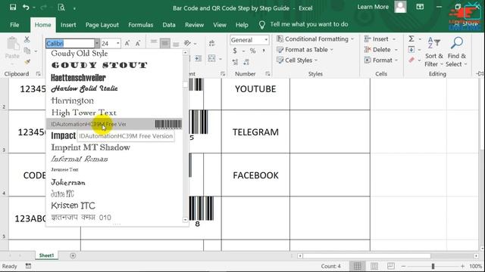Image resolution: width=485 pixels, height=272 pixels.
Task: Click the font list scroll down arrow
Action: [x=185, y=220]
